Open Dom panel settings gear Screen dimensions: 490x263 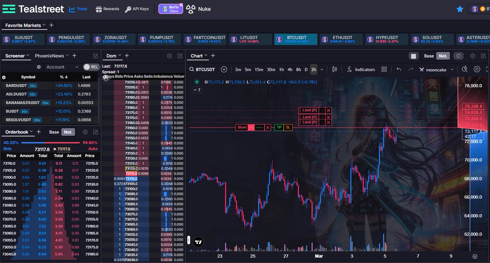point(169,56)
